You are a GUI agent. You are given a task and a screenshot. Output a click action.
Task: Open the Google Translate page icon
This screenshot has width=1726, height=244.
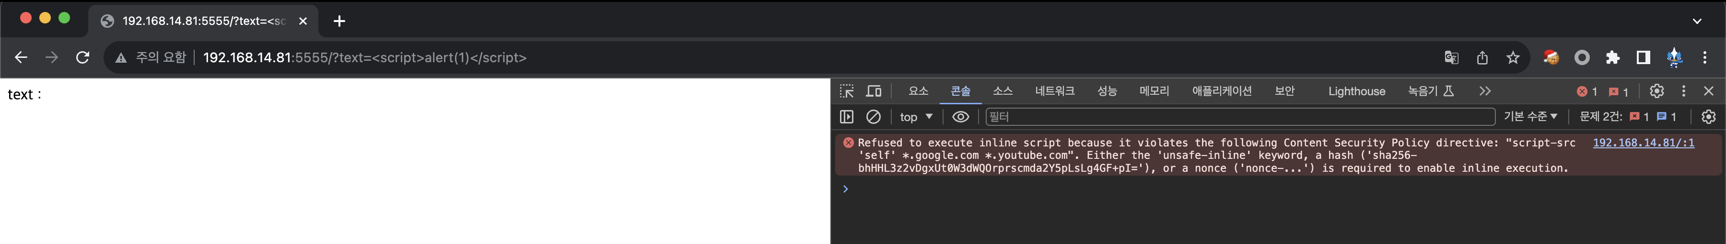[x=1451, y=57]
